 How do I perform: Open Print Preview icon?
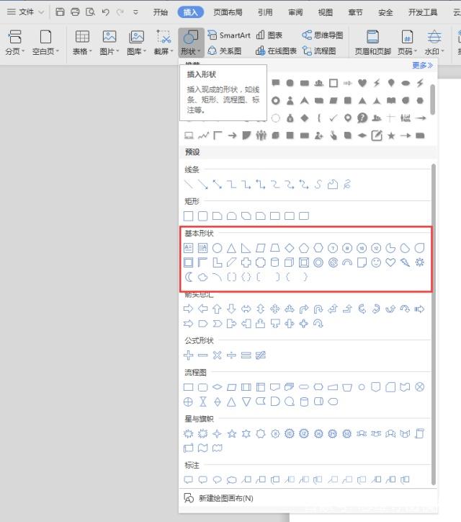(90, 12)
